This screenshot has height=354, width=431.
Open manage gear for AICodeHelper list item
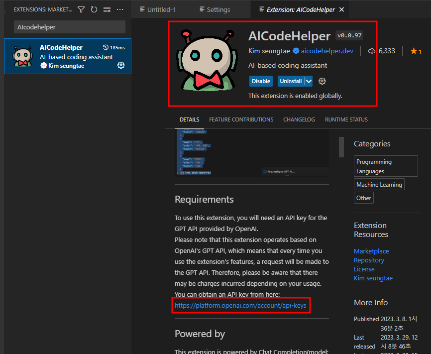click(x=121, y=65)
